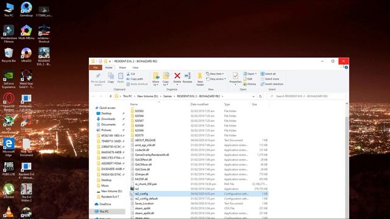Click Games in the address breadcrumb
Screen dimensions: 390x219
coord(168,96)
